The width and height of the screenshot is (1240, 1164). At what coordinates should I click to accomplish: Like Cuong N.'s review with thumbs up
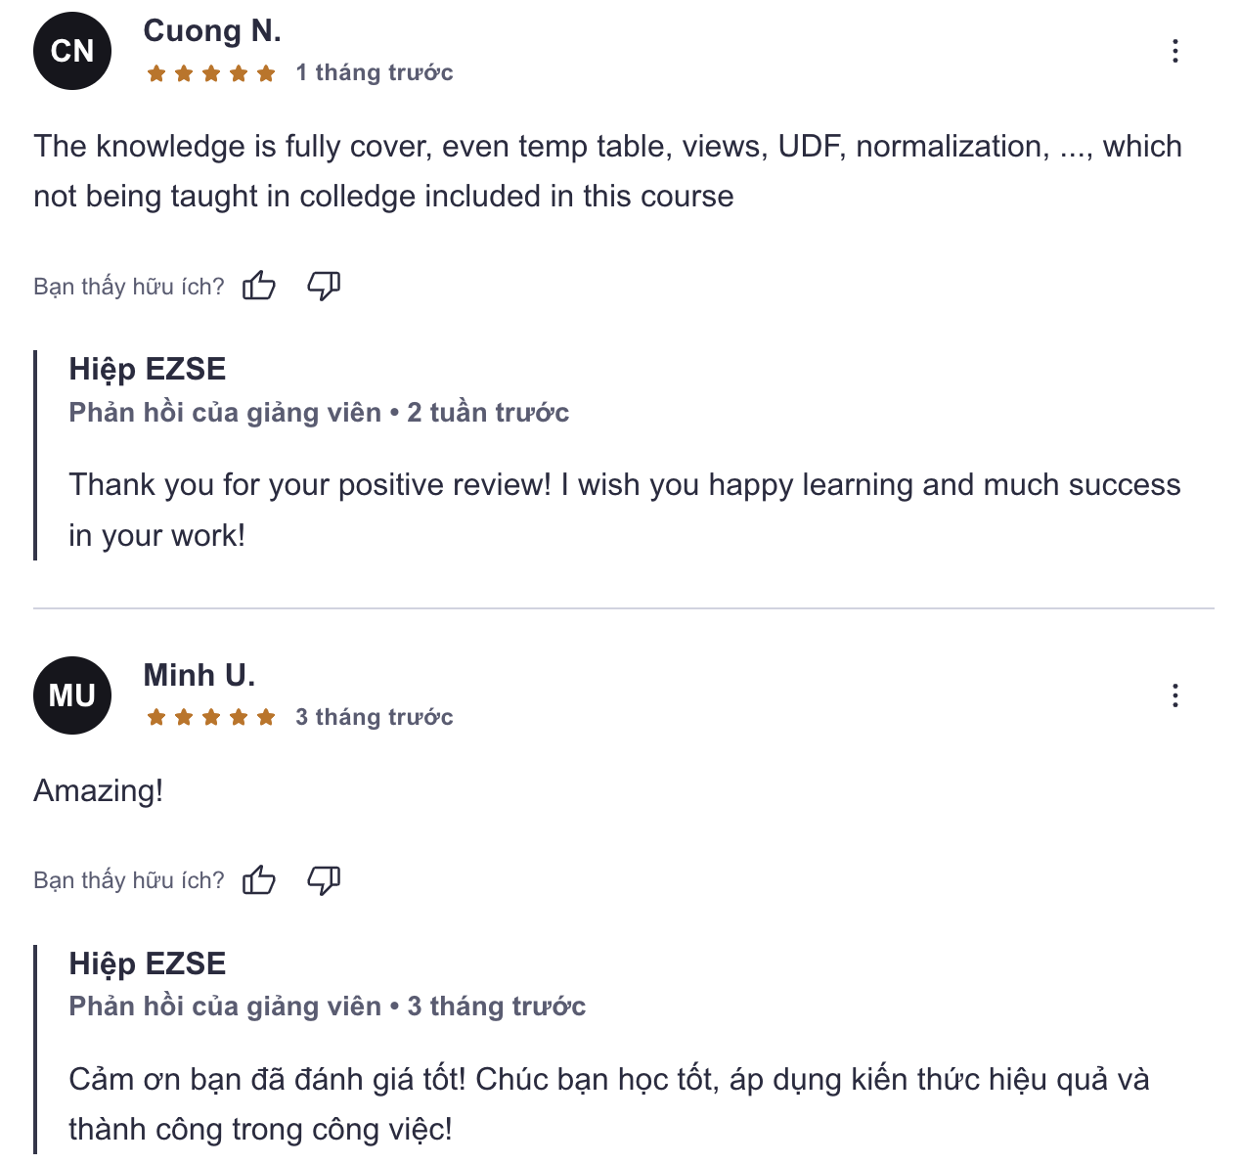(259, 286)
